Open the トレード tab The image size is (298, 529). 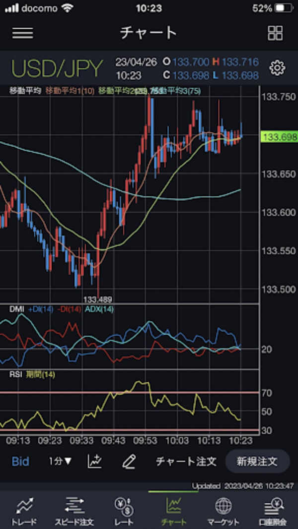(24, 511)
